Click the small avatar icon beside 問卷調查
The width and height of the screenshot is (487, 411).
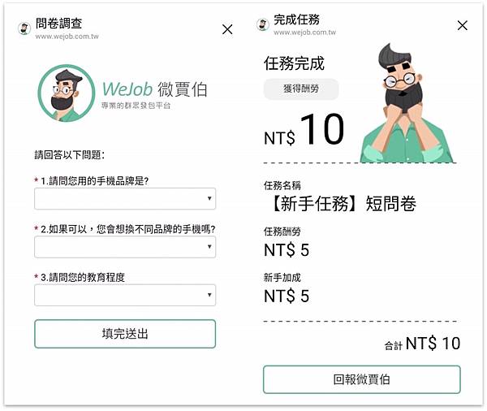pos(24,28)
